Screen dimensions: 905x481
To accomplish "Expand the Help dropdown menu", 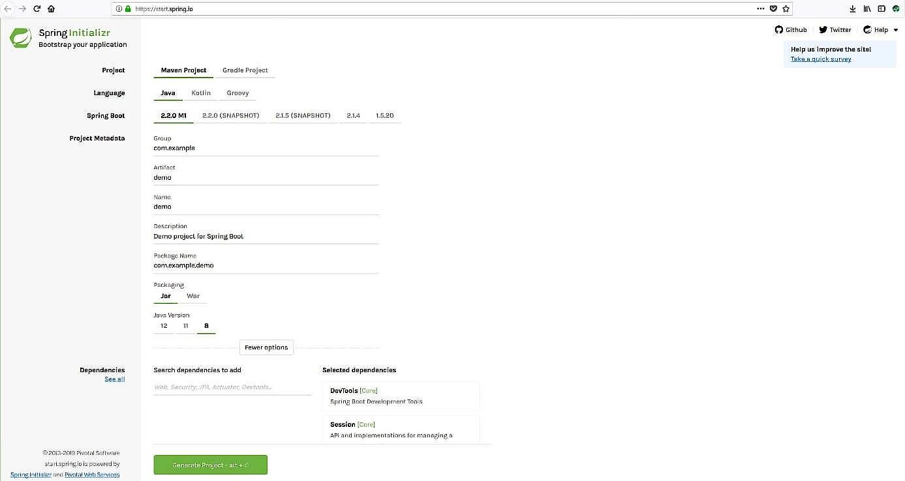I will coord(880,30).
